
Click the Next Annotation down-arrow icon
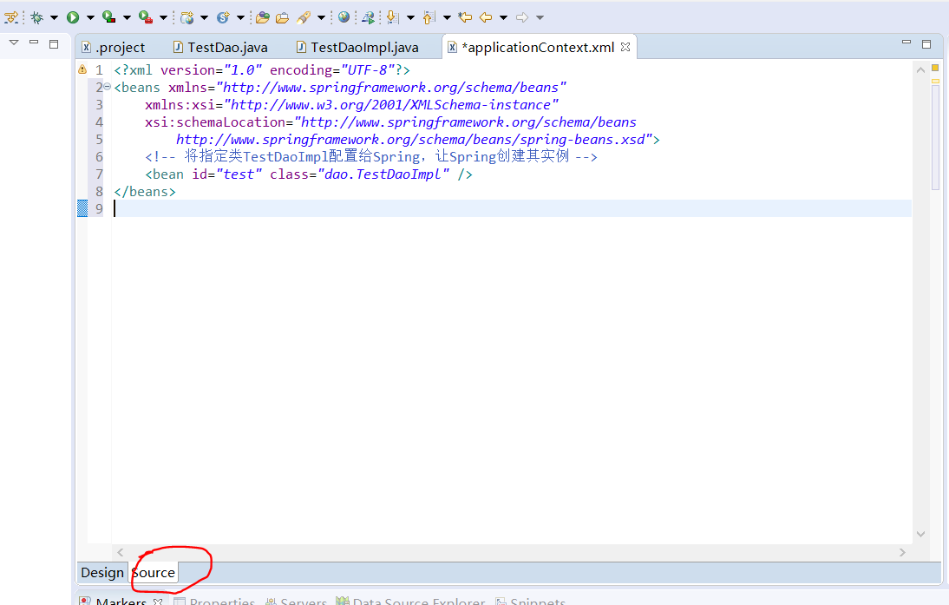point(390,16)
